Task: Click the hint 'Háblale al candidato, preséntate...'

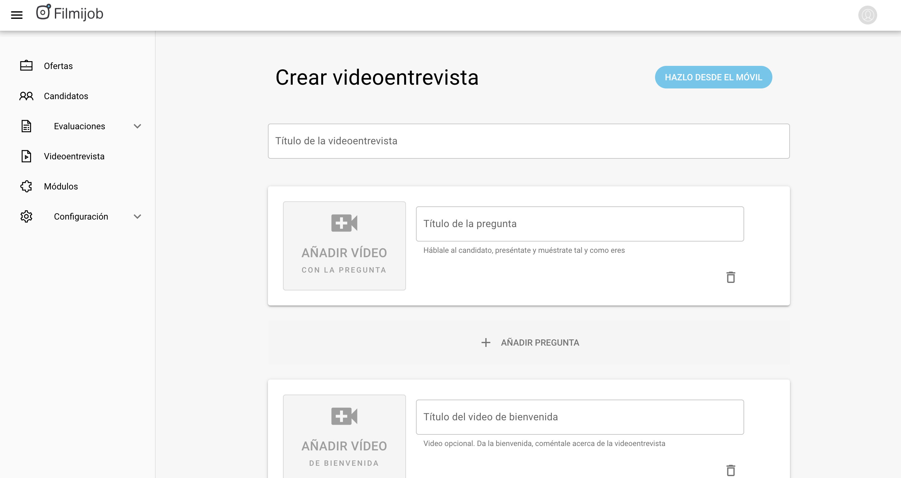Action: [524, 250]
